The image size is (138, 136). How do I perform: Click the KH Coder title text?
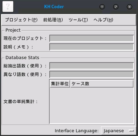click(54, 7)
